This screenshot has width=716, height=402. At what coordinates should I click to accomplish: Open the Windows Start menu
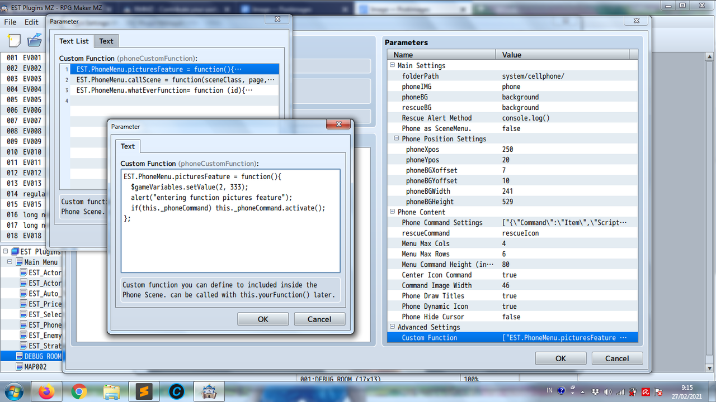[x=13, y=392]
